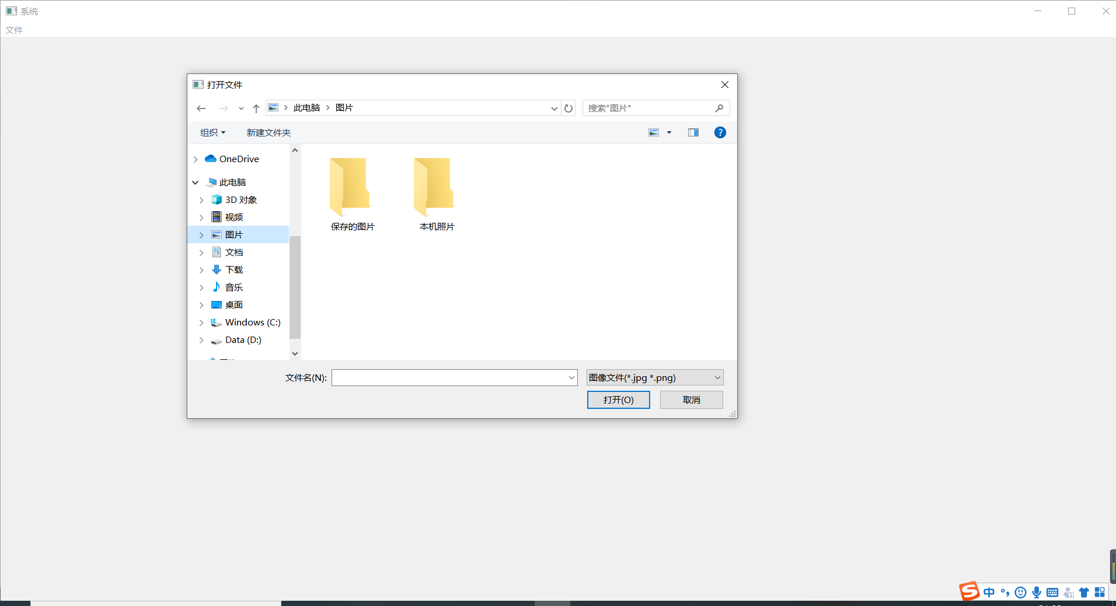Screen dimensions: 1116x606
Task: Open the 图像文件(*.jpg *.png) file type dropdown
Action: (654, 377)
